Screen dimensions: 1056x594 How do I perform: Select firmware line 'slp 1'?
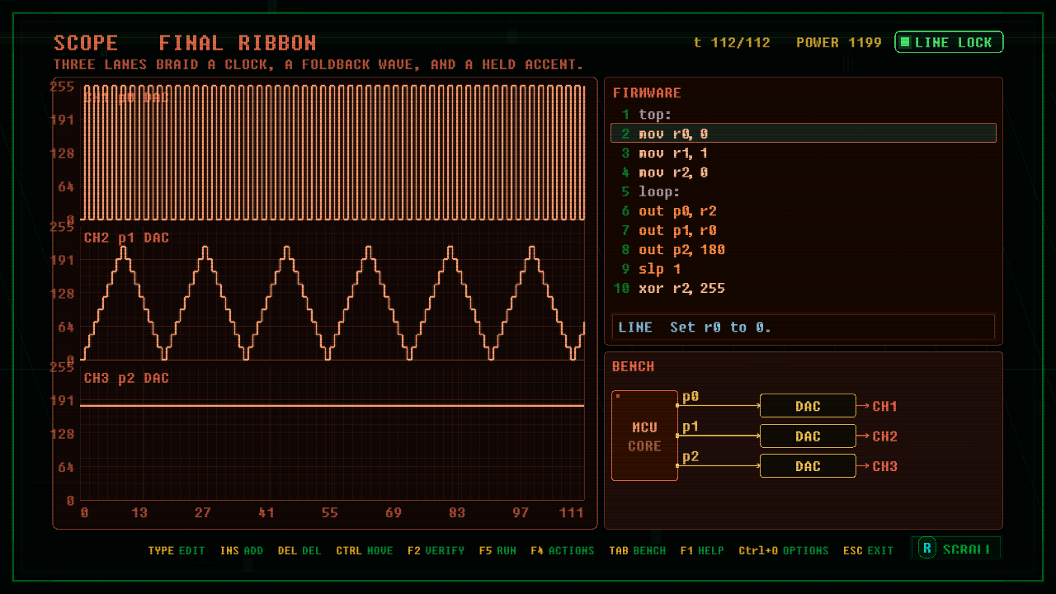[x=804, y=269]
